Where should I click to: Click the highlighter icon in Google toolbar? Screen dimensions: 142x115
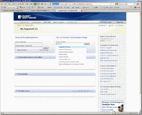click(x=101, y=7)
